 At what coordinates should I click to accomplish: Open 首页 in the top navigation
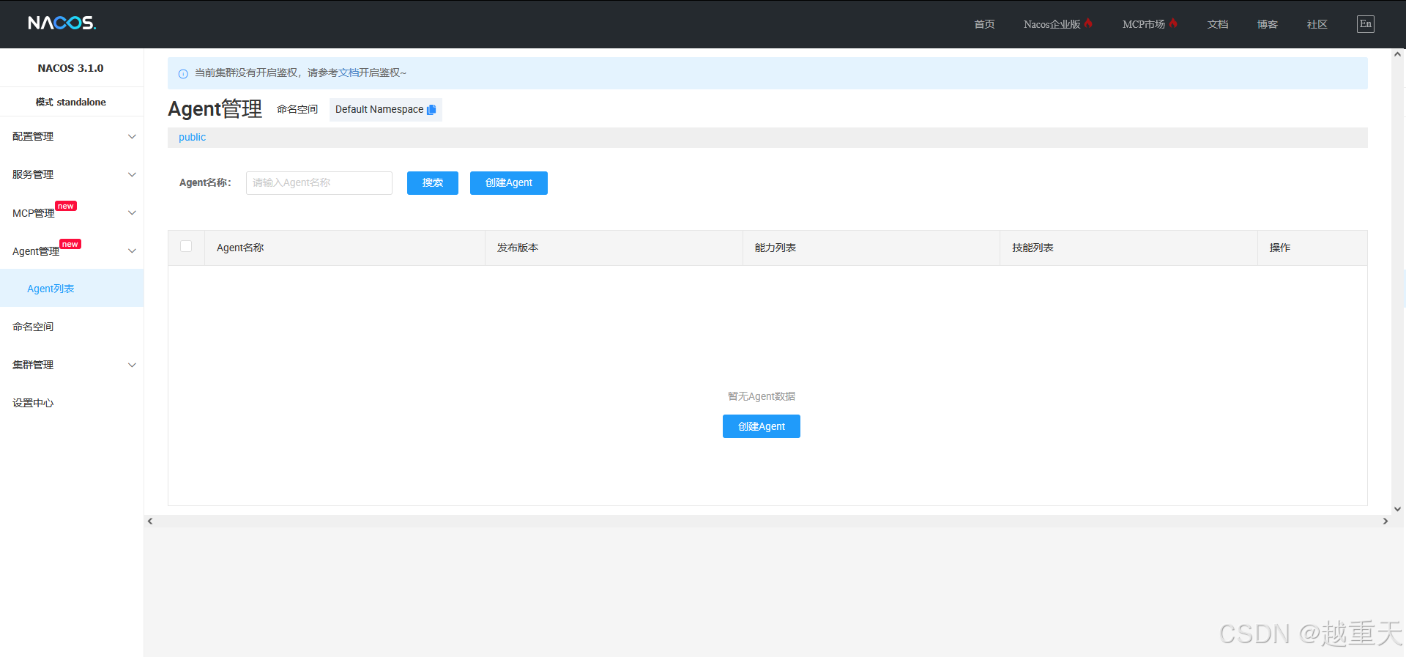coord(984,24)
